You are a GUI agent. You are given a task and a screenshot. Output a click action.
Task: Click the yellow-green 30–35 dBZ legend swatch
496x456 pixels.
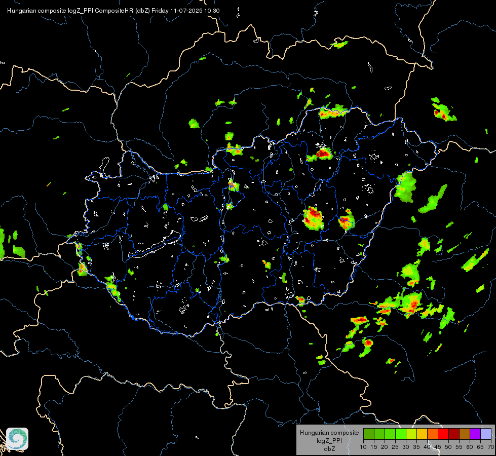pos(411,434)
